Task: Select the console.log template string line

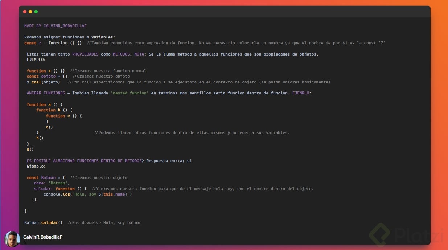Action: coord(88,194)
